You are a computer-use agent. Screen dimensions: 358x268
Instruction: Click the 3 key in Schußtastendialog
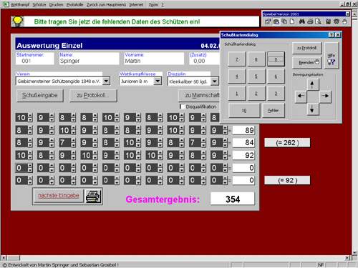click(276, 94)
